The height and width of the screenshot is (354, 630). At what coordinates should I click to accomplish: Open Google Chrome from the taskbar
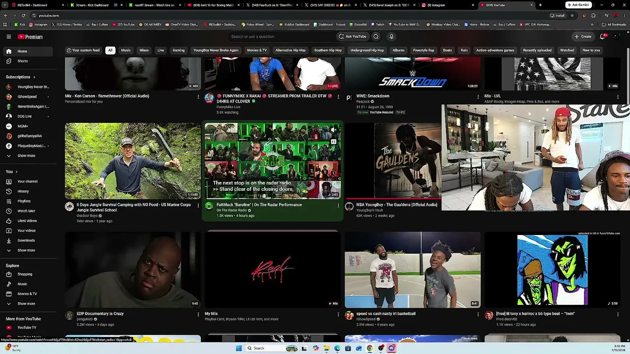[x=370, y=348]
